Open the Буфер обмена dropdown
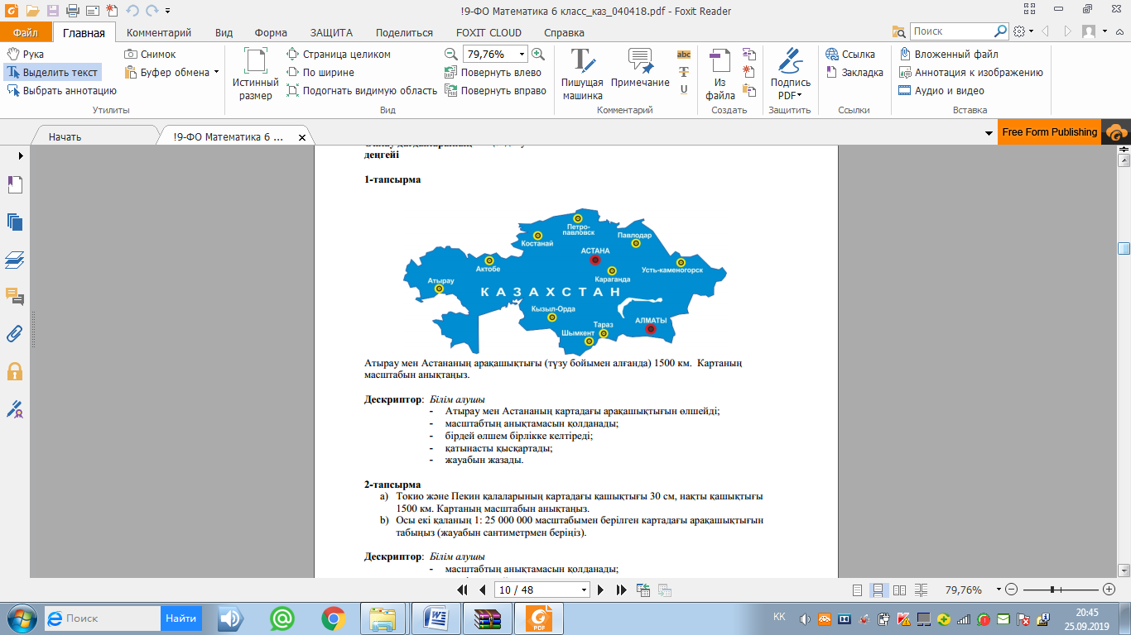This screenshot has height=635, width=1131. tap(172, 73)
